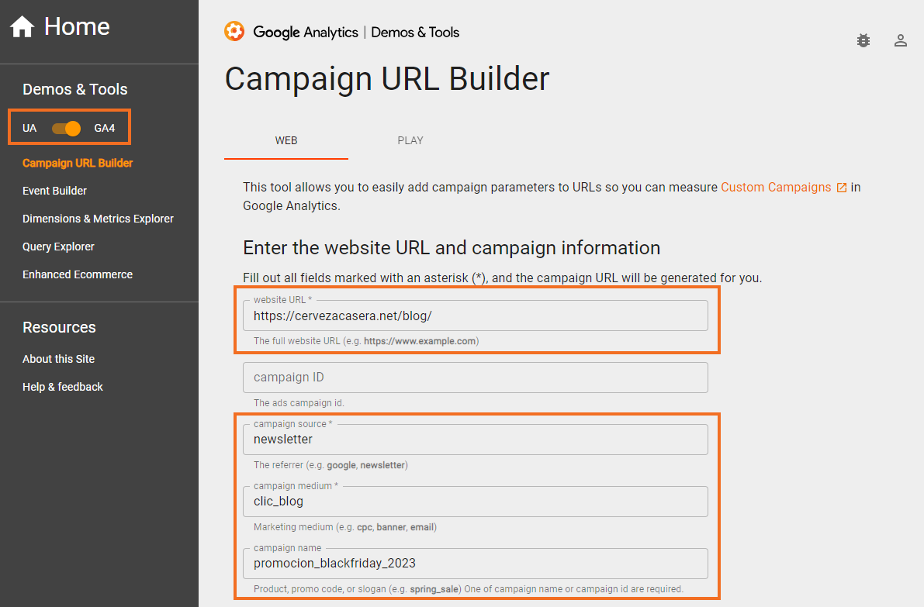The height and width of the screenshot is (607, 924).
Task: Open the user account icon
Action: [x=901, y=40]
